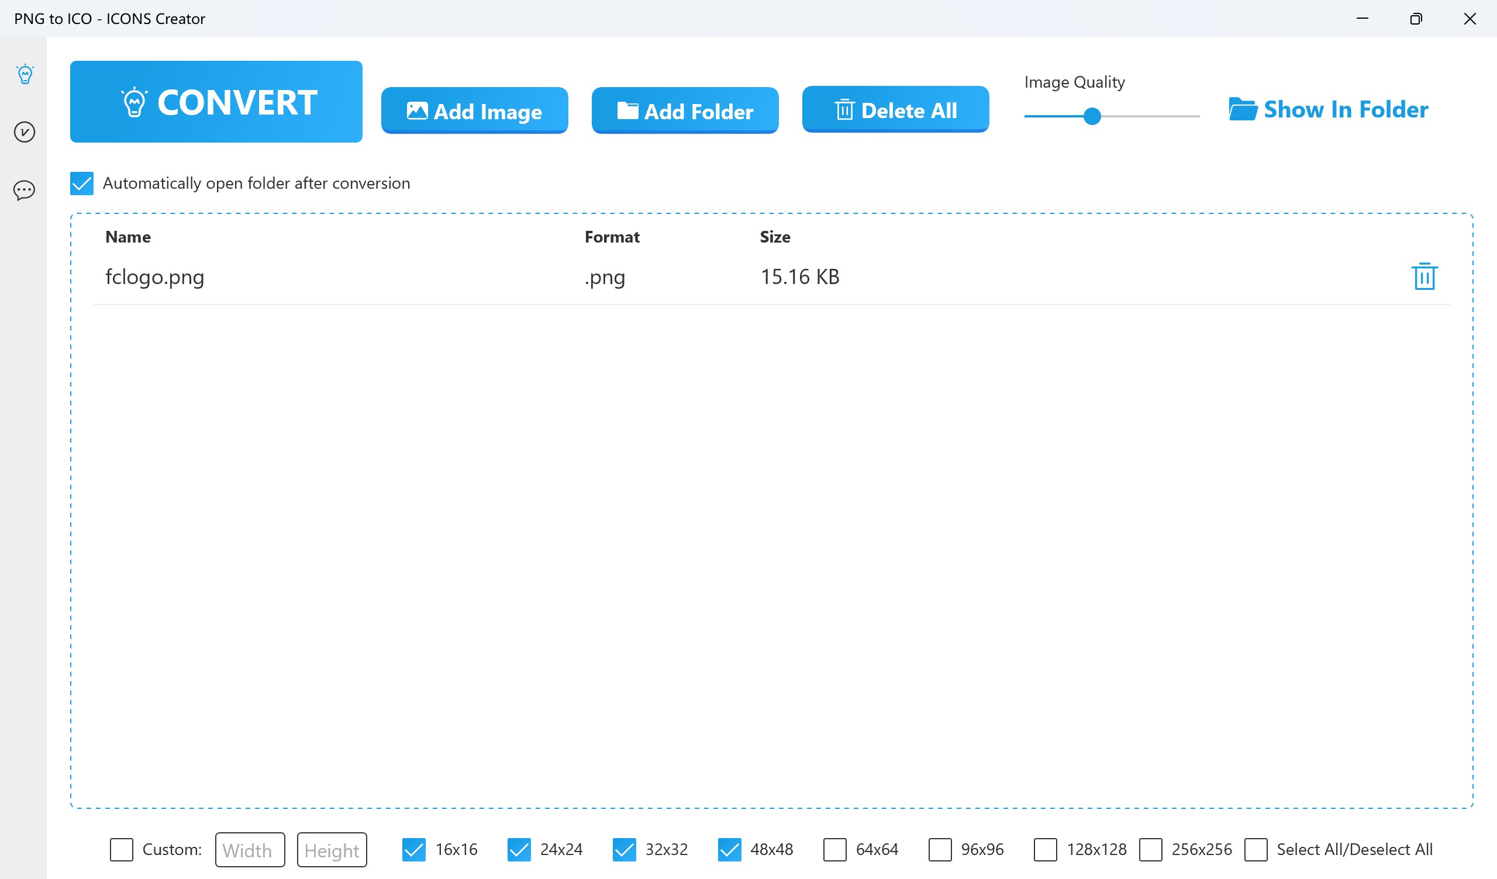Disable automatically open folder after conversion
Screen dimensions: 1497x879
click(x=81, y=184)
